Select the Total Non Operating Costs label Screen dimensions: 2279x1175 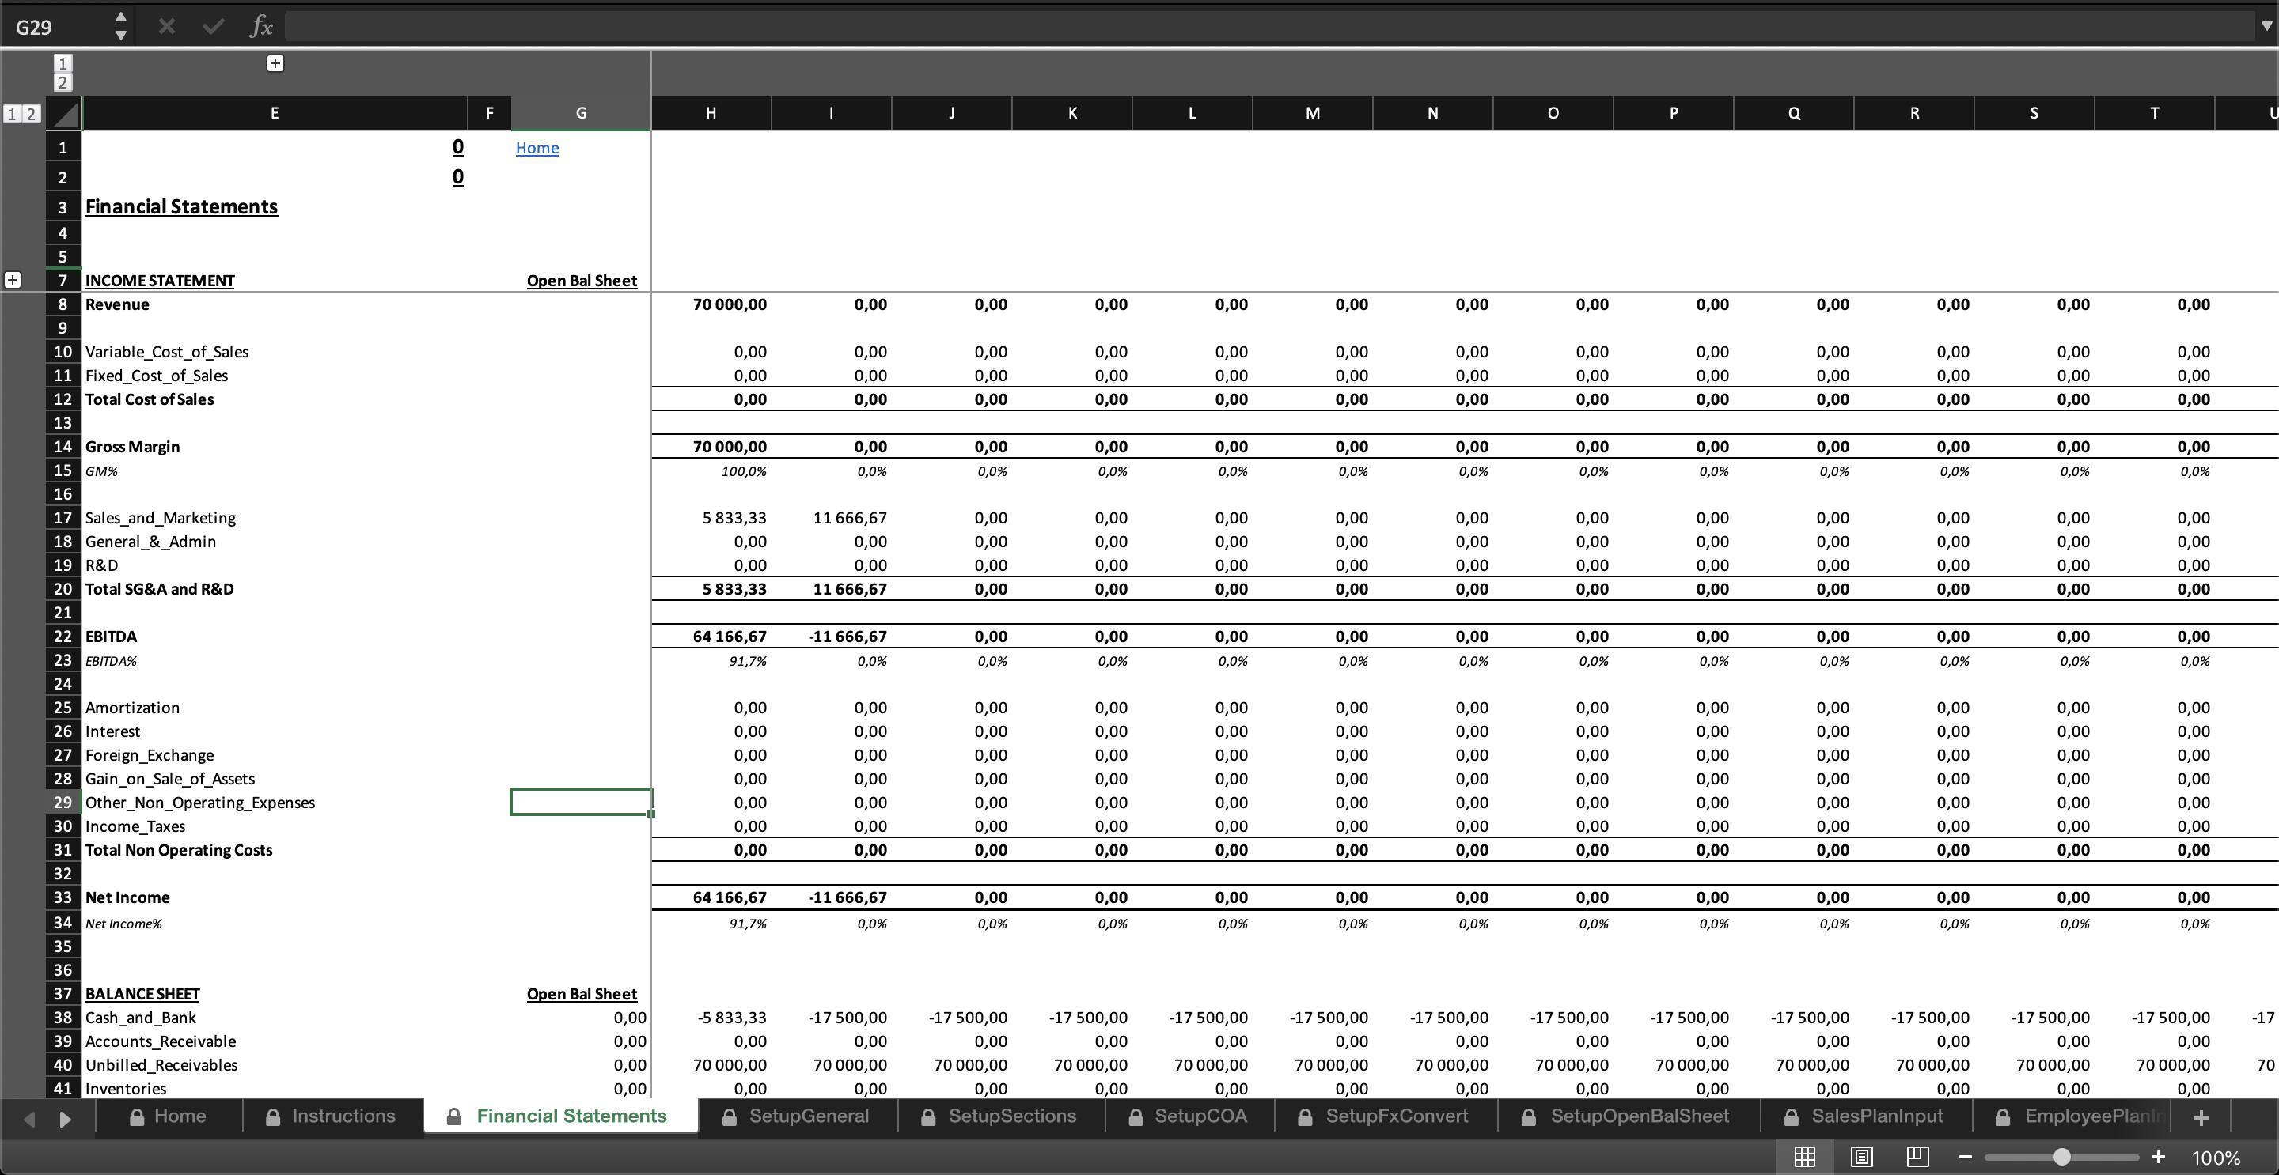(179, 850)
